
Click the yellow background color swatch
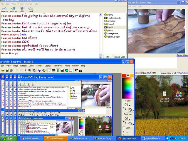[x=132, y=75]
